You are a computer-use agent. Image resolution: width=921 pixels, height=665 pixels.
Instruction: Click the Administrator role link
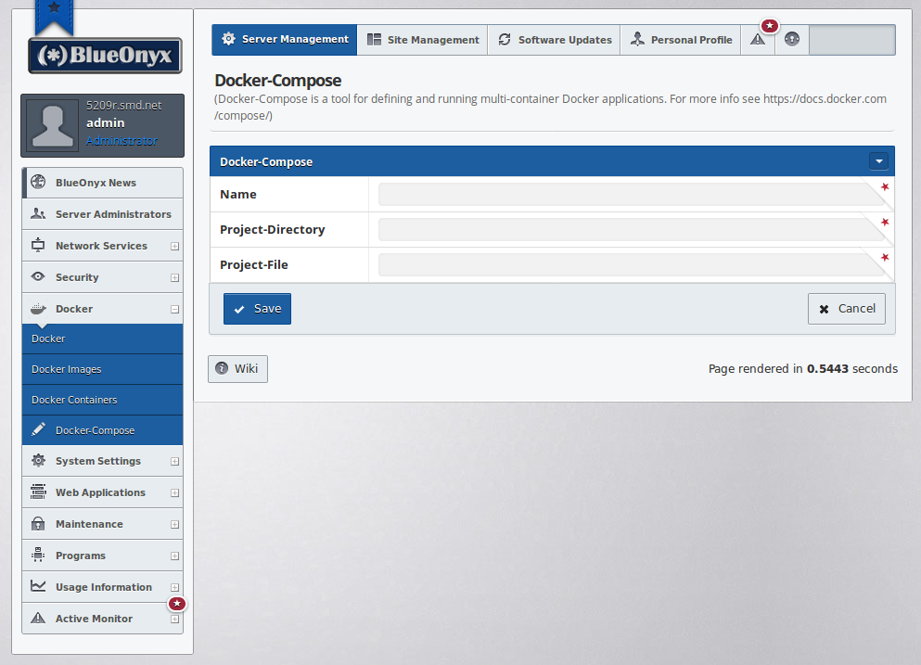tap(122, 141)
